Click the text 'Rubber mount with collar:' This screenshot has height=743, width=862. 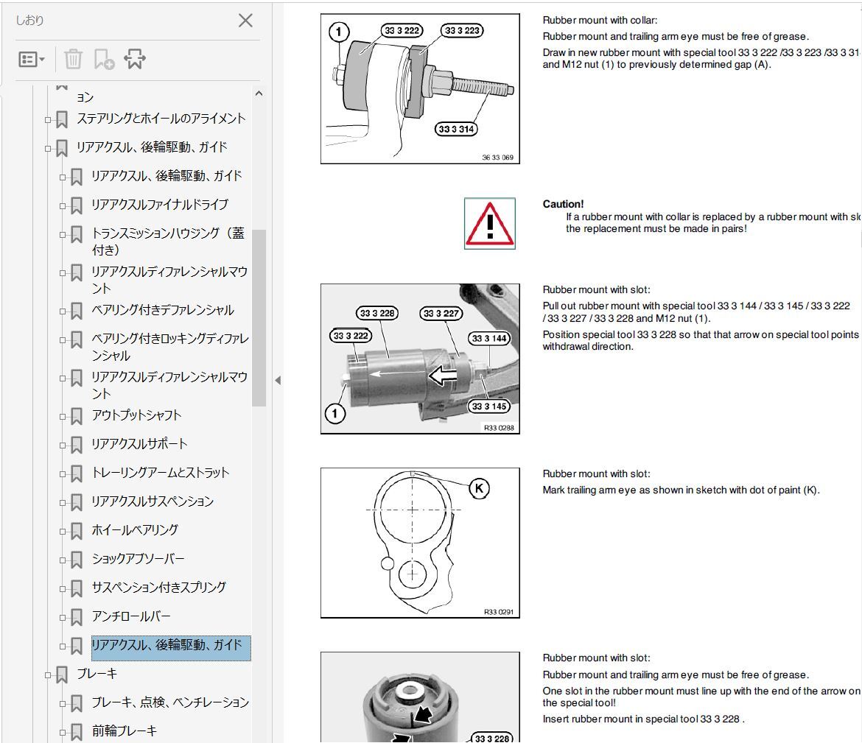600,21
